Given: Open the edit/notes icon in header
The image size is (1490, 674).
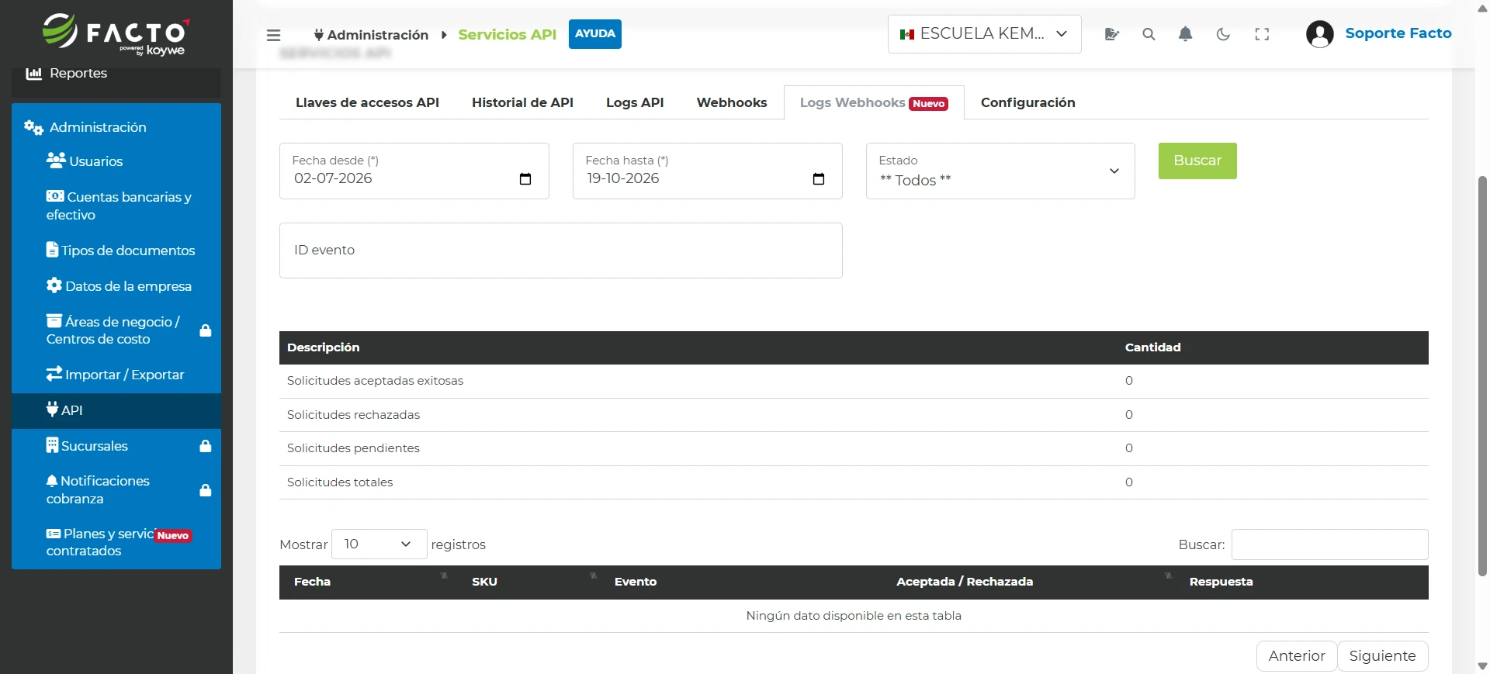Looking at the screenshot, I should coord(1111,34).
